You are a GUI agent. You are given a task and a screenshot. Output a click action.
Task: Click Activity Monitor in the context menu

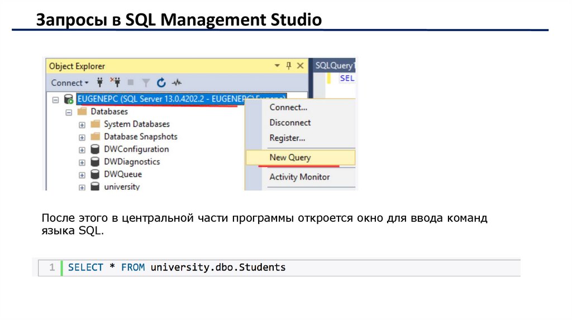(x=299, y=177)
